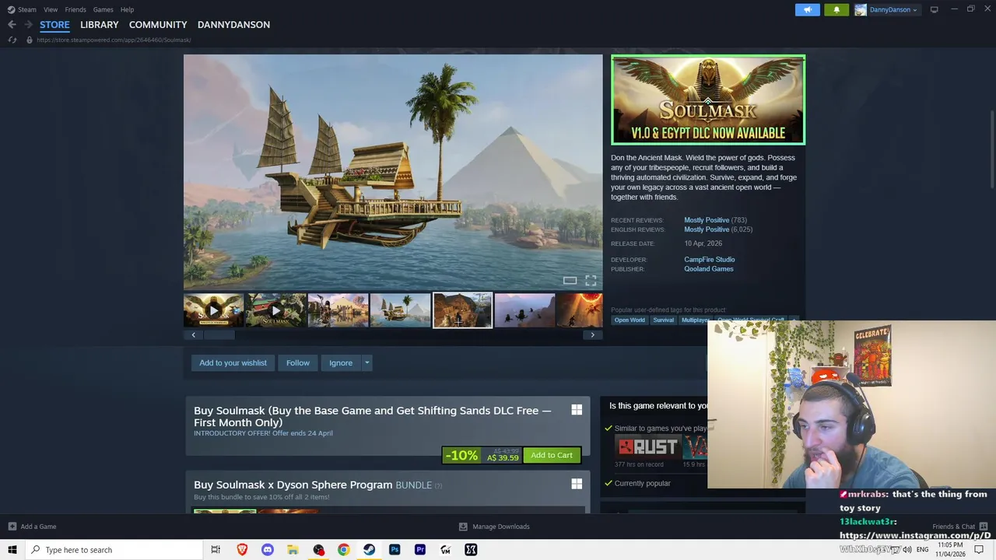Play the first Soulmask trailer thumbnail
This screenshot has width=996, height=560.
point(214,310)
